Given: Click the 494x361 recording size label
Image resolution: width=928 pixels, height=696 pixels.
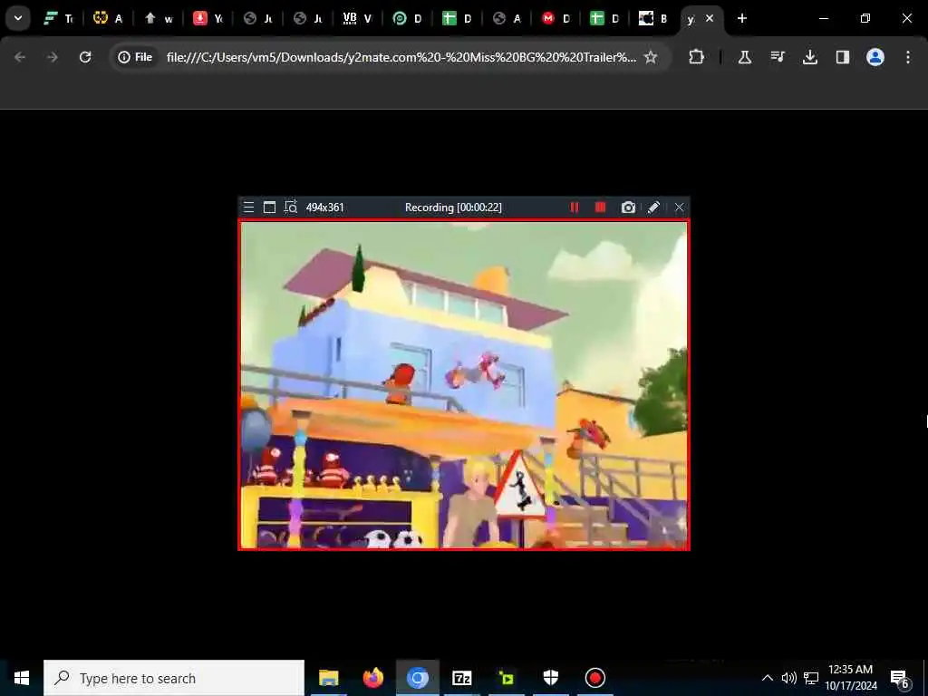Looking at the screenshot, I should coord(325,208).
